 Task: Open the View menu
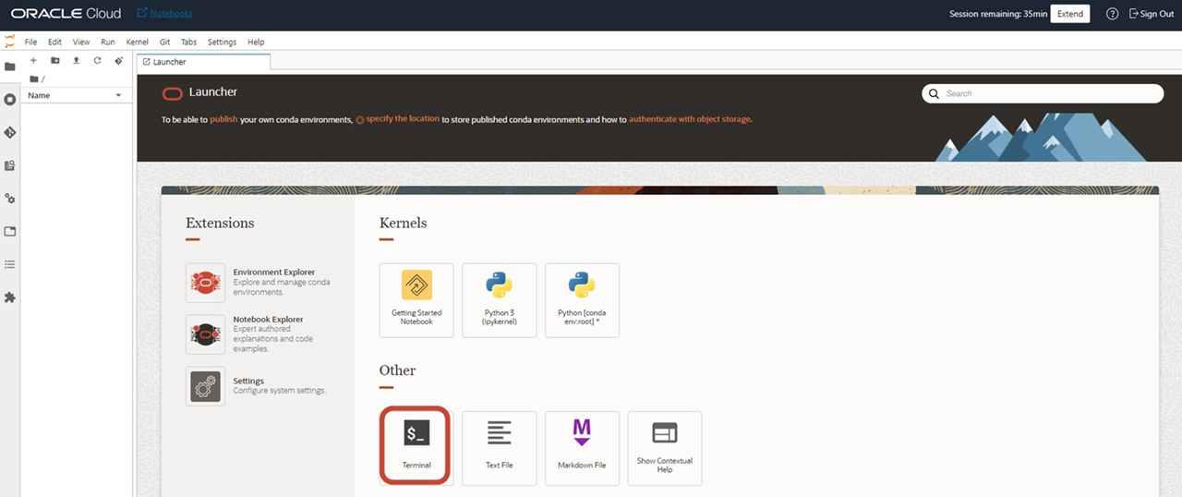[81, 42]
